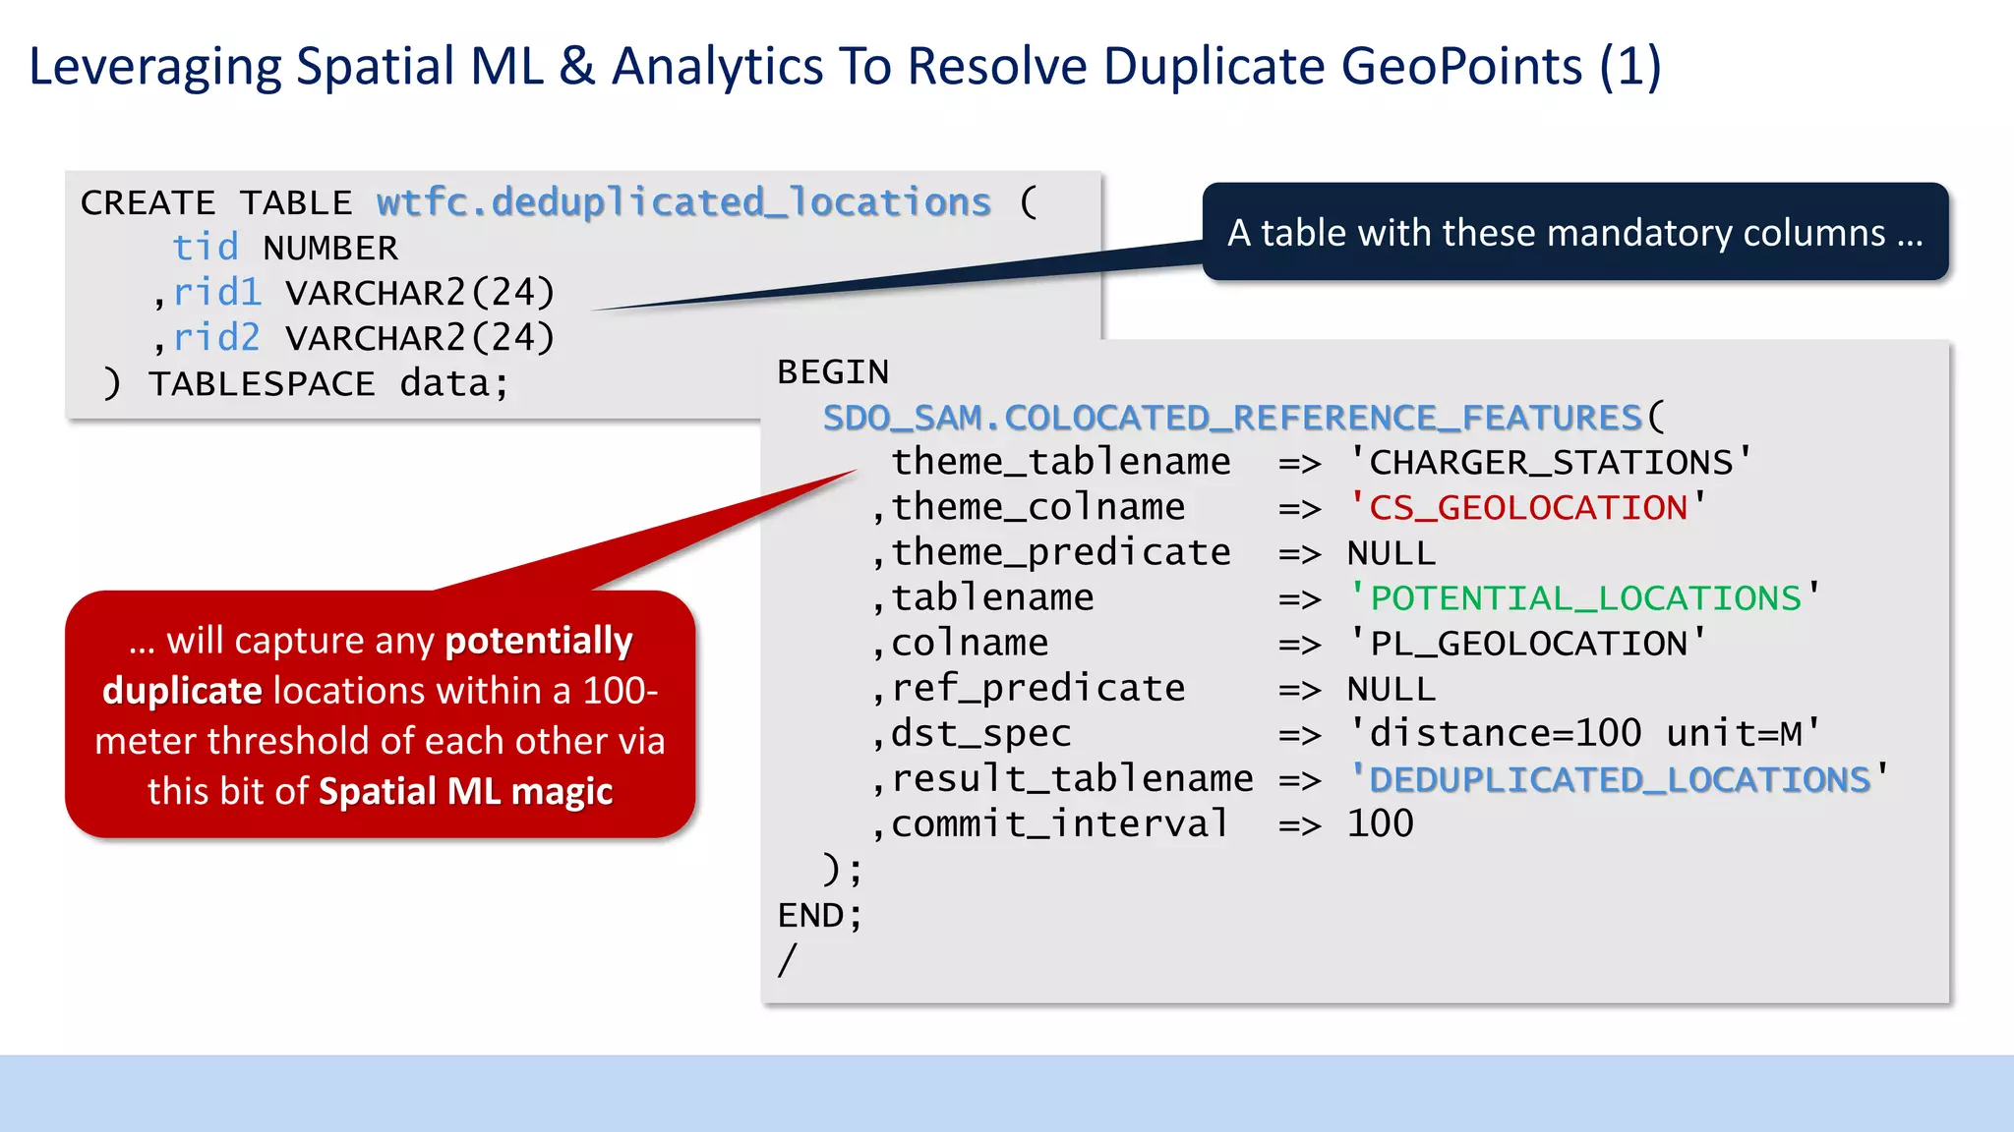Click the red Spatial ML magic callout

click(381, 714)
